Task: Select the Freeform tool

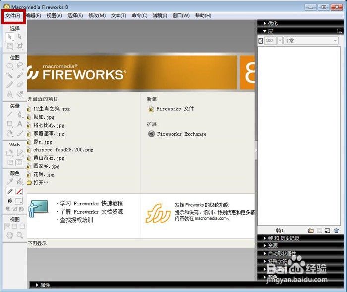Action: click(x=10, y=133)
